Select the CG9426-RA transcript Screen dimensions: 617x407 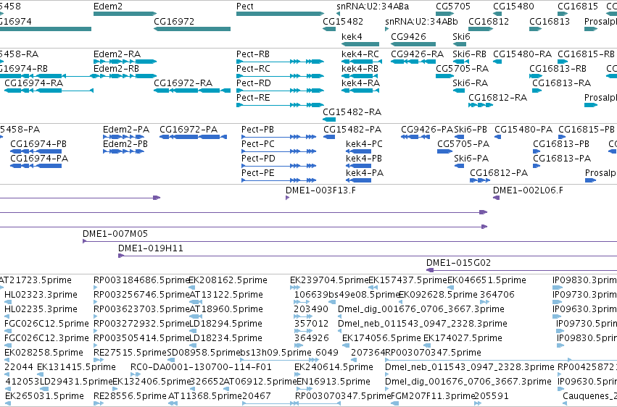[x=413, y=62]
